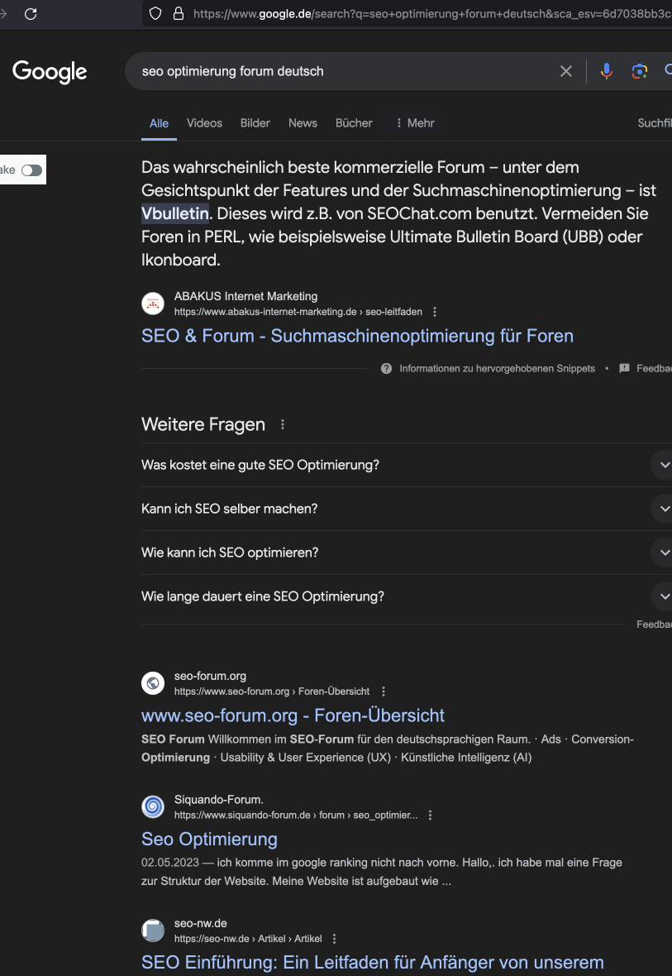Viewport: 672px width, 976px height.
Task: Click the seo-nw.de Artikel breadcrumb URL
Action: click(x=248, y=939)
